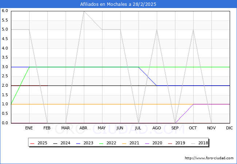Click the 4.5 y-axis value
The image size is (237, 164).
5,39
